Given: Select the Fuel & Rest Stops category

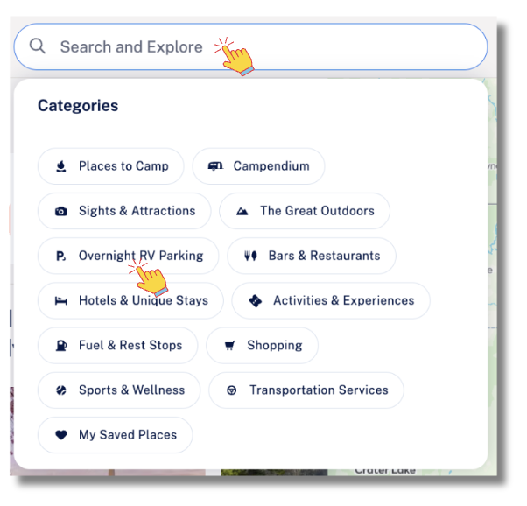Looking at the screenshot, I should pos(117,345).
